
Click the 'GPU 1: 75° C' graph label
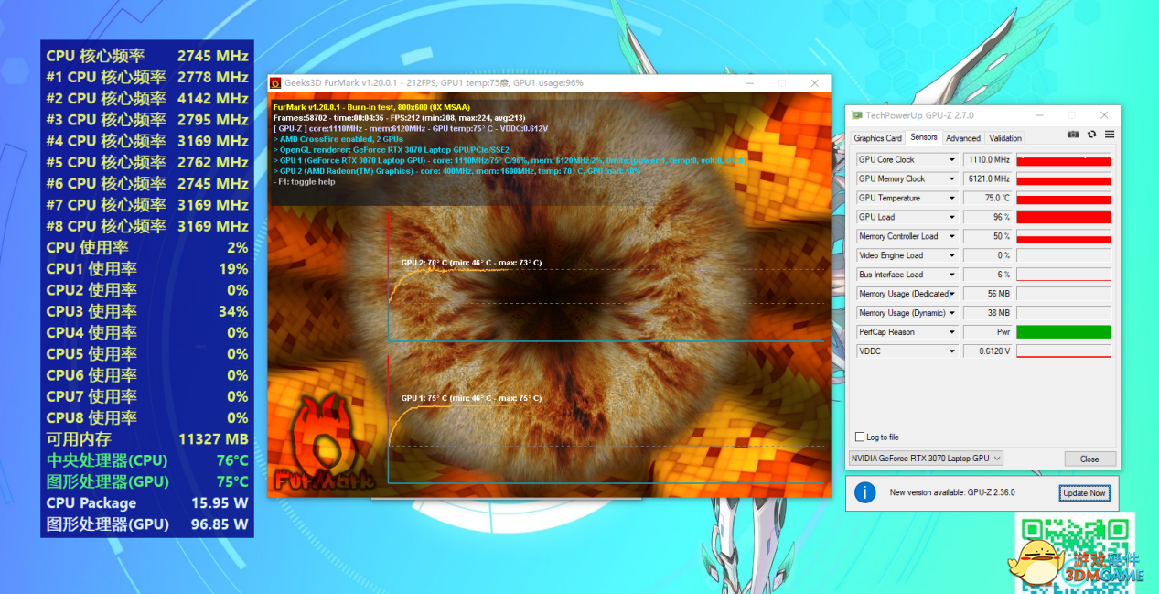tap(470, 398)
